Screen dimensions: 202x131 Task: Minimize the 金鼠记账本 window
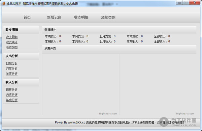pyautogui.click(x=179, y=3)
